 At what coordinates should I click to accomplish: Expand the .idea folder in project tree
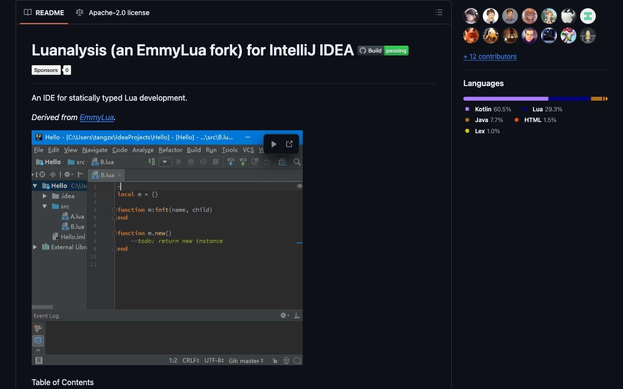[45, 196]
